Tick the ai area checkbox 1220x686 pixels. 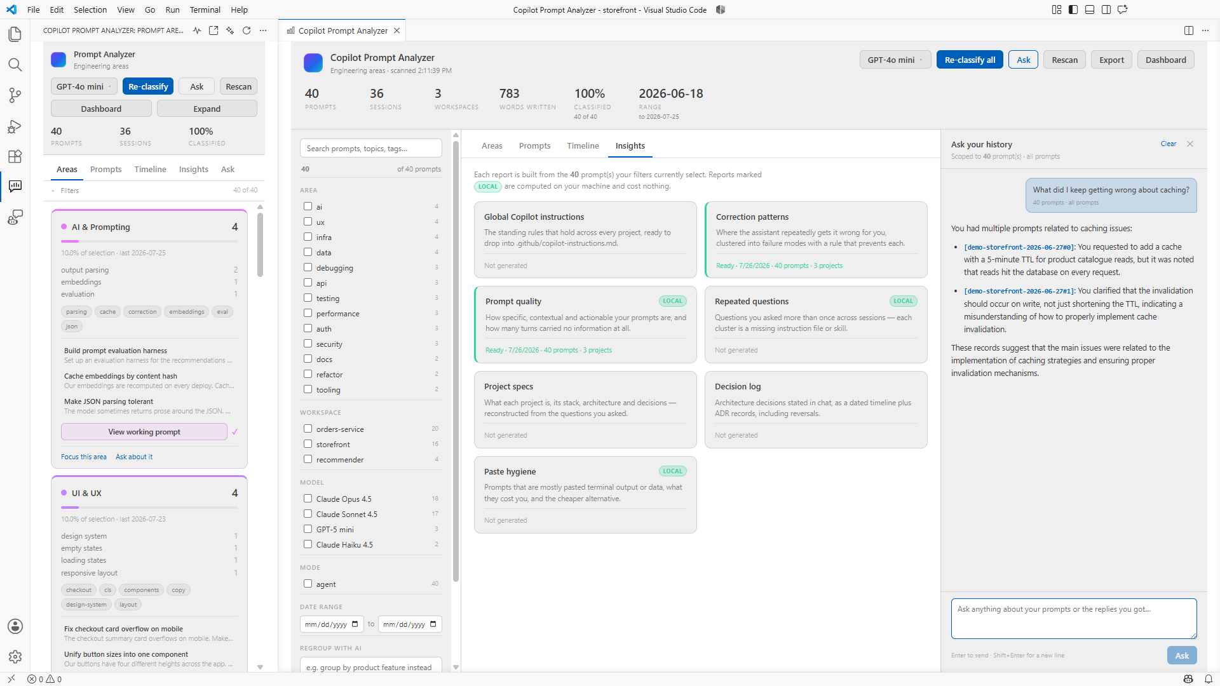pos(308,206)
